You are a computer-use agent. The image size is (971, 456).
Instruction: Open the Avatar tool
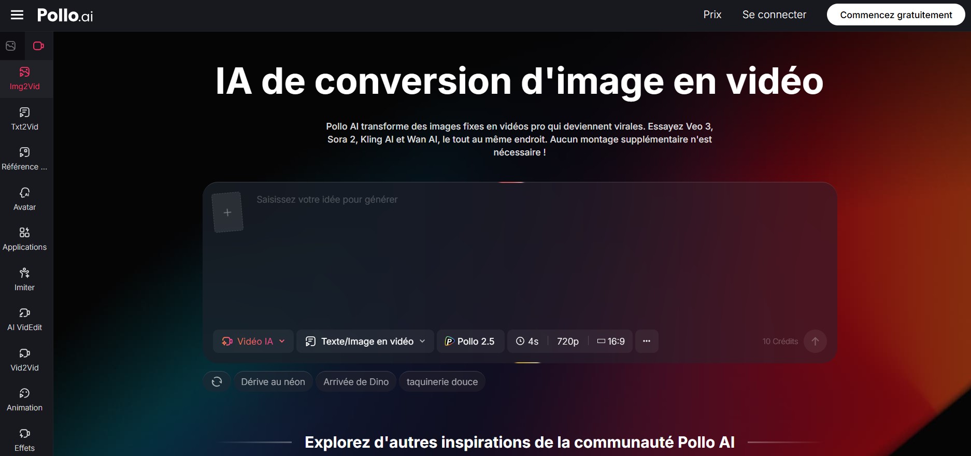pyautogui.click(x=25, y=199)
